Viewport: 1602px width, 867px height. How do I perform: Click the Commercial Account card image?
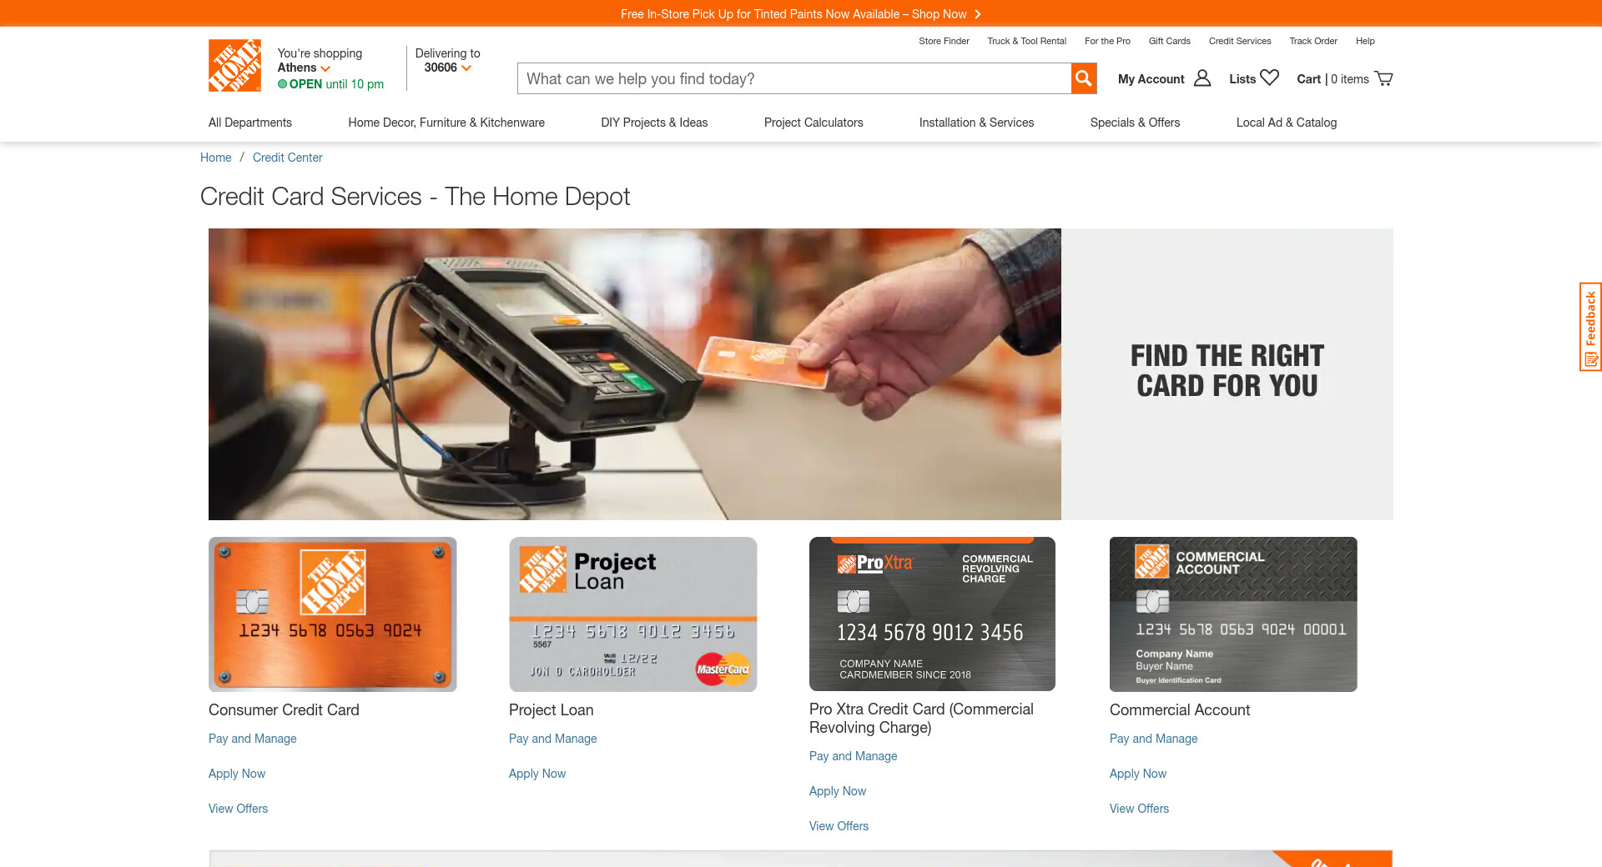point(1233,614)
